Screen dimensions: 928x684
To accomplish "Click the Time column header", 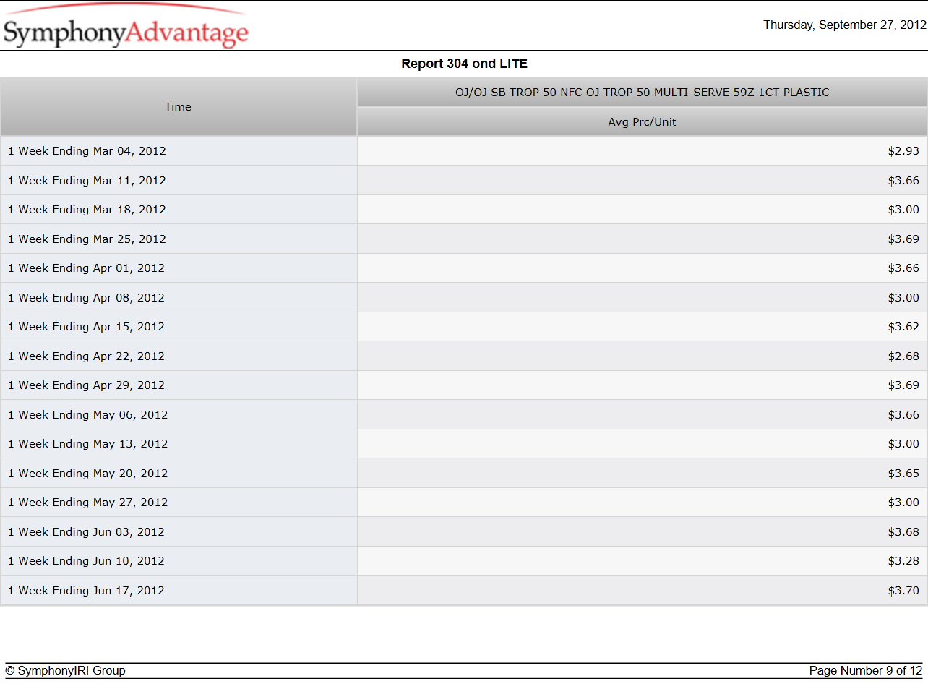I will (x=179, y=107).
